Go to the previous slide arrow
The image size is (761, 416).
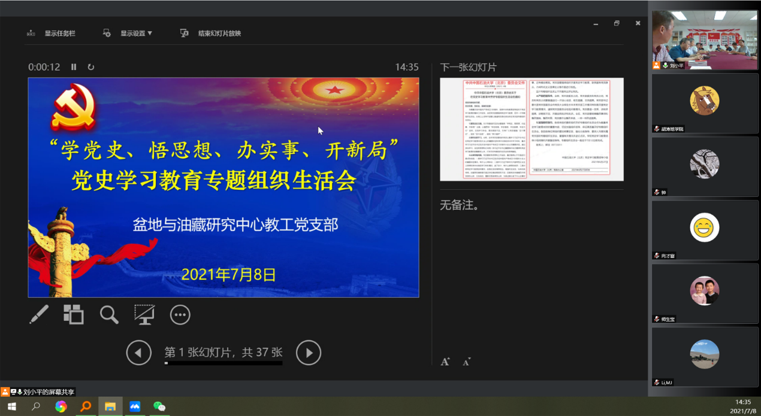(138, 353)
